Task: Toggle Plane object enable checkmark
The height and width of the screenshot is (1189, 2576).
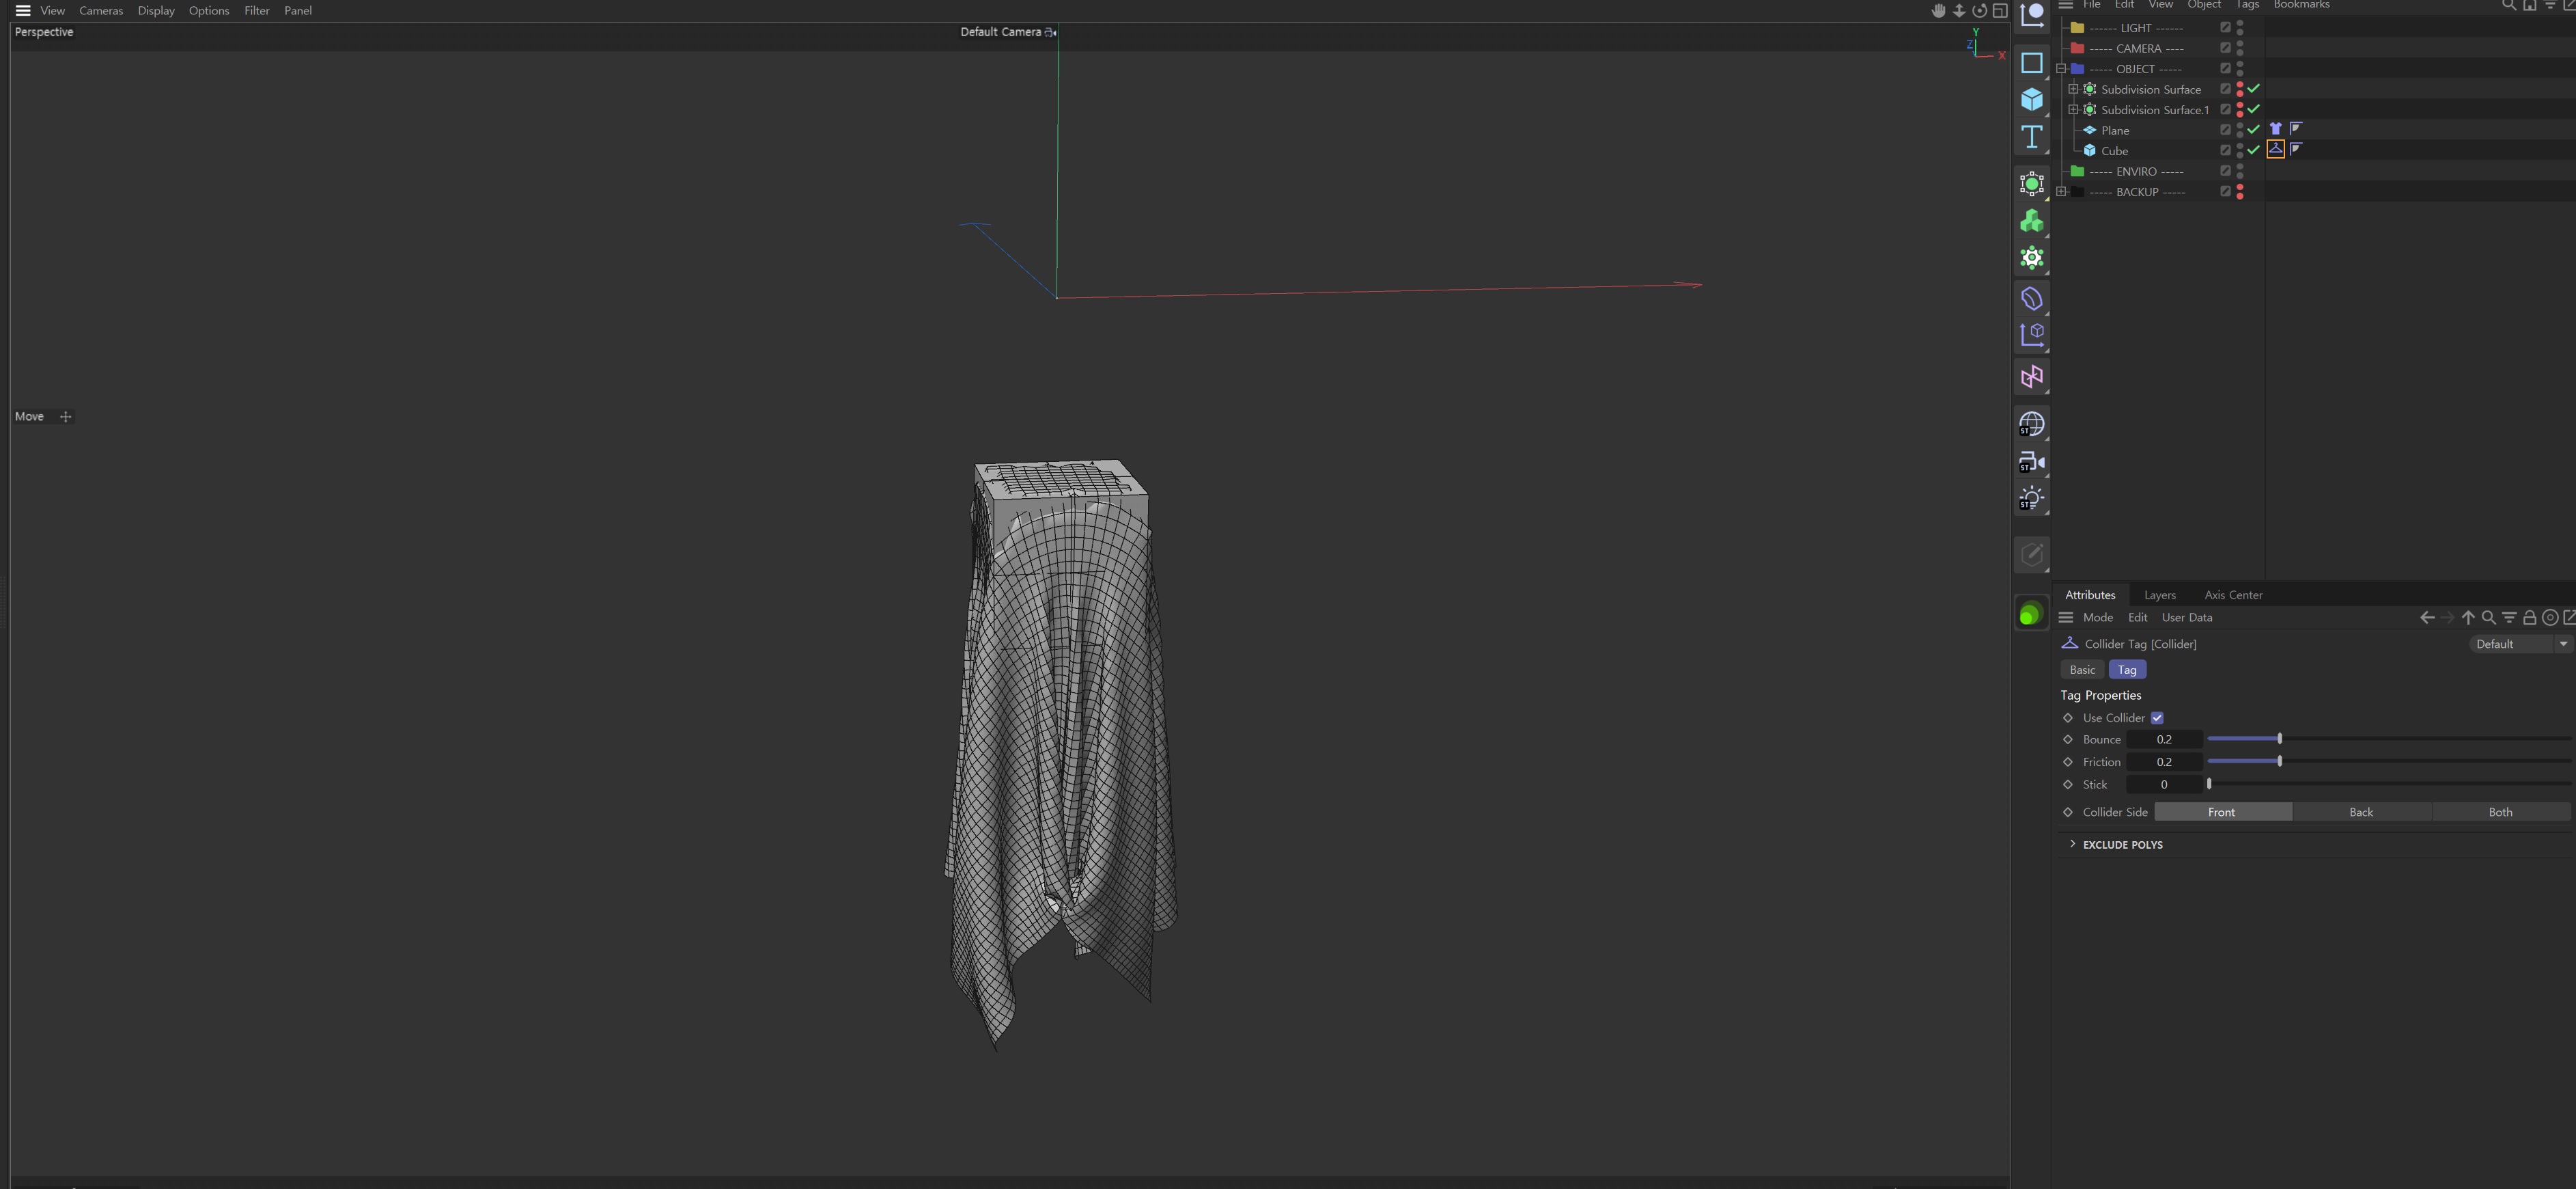Action: pos(2253,130)
